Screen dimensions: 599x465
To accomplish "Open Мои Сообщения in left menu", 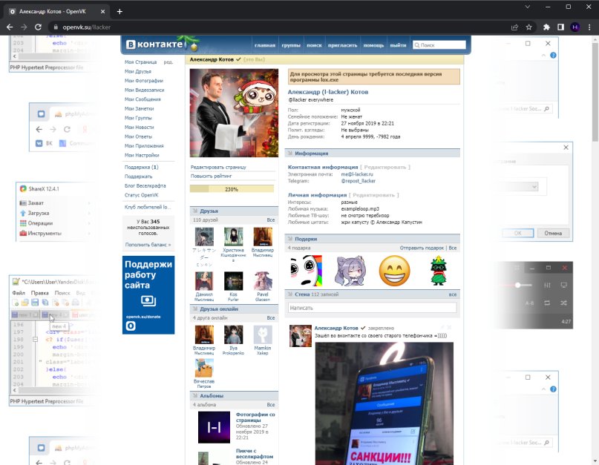I will [x=143, y=99].
